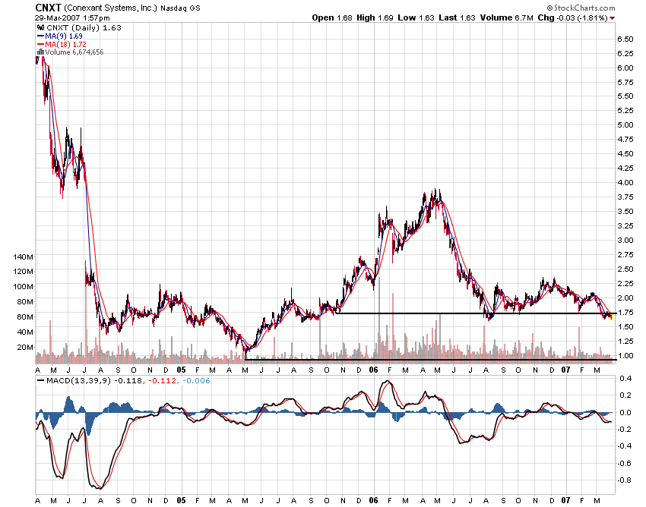Click the Volume 6.7M header value
This screenshot has height=507, width=646.
tap(506, 17)
